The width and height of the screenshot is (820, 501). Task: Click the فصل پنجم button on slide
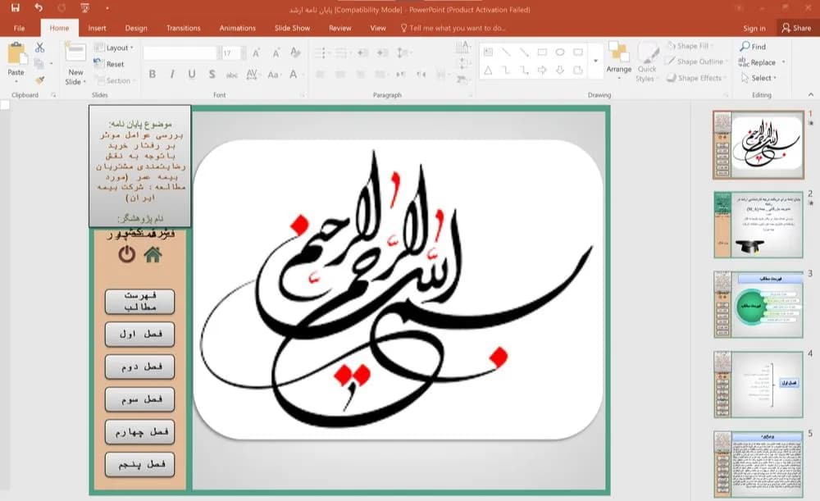click(x=139, y=464)
